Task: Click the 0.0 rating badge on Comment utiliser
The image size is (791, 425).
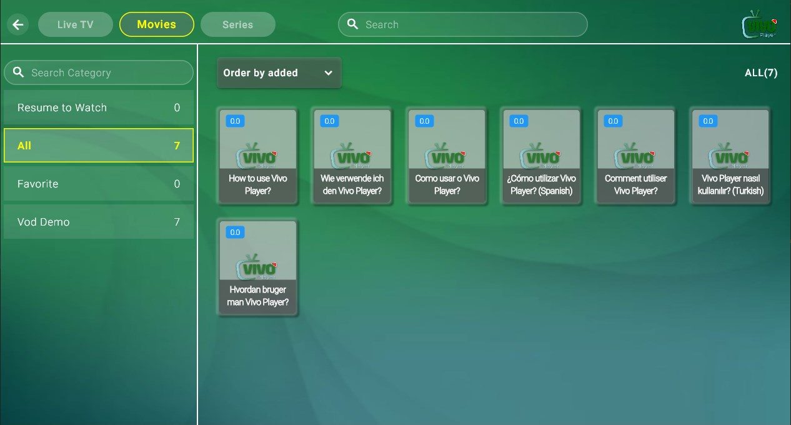Action: (613, 121)
